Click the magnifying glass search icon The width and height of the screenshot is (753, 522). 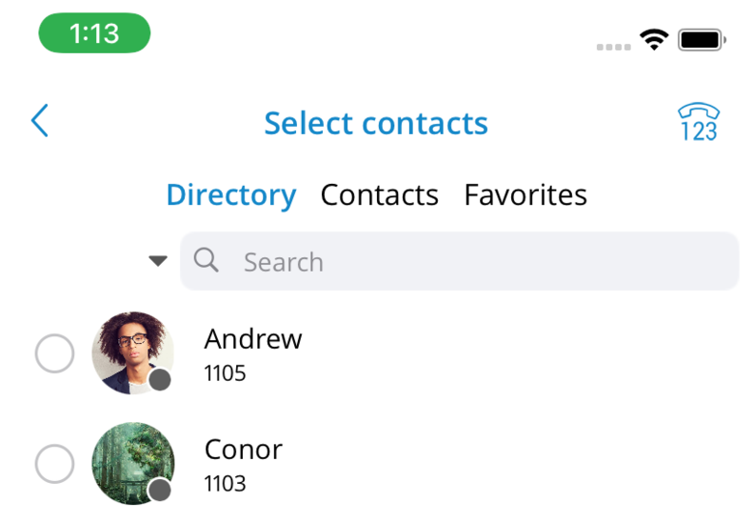click(x=206, y=260)
